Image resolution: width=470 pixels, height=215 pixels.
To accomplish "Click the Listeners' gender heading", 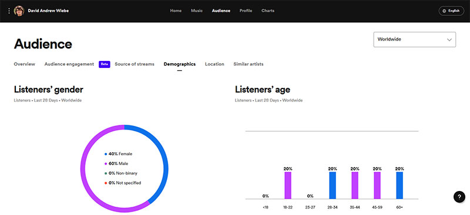I will pyautogui.click(x=49, y=90).
